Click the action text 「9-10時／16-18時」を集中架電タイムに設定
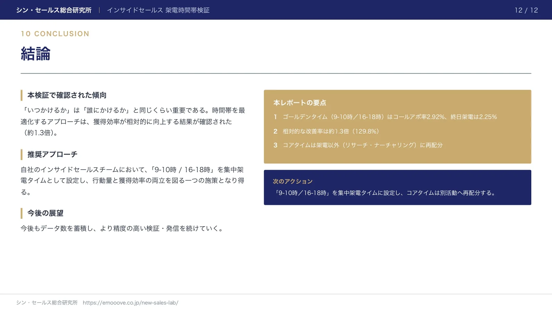 [x=385, y=193]
